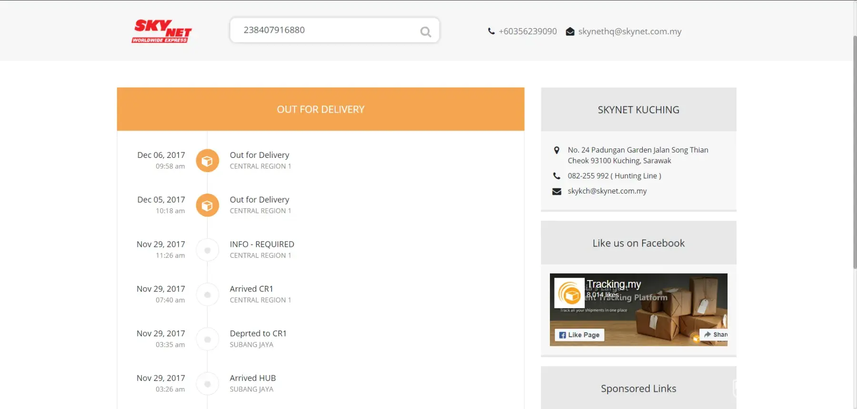Screen dimensions: 857x409
Task: Open the skykch@skynet.com.my email link
Action: (x=607, y=191)
